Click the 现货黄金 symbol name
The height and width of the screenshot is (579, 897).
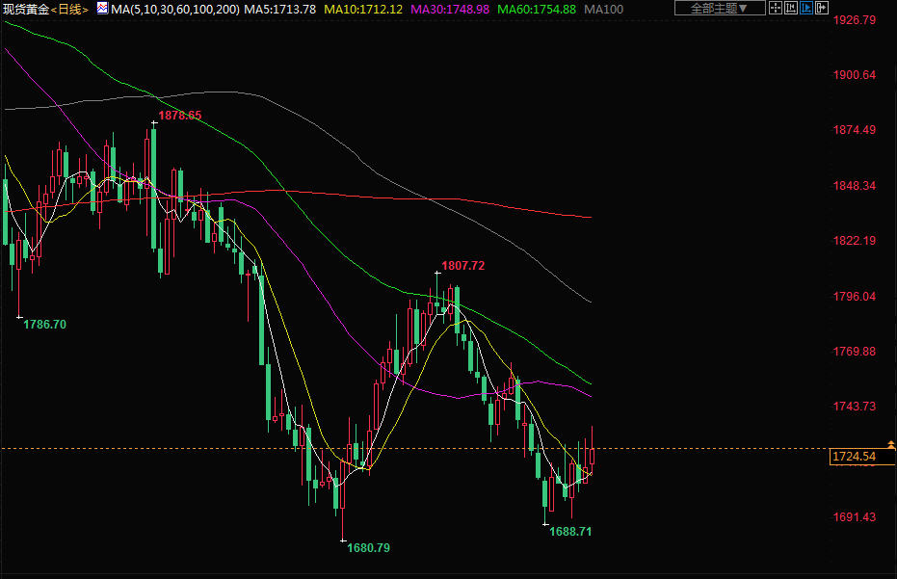tap(24, 9)
